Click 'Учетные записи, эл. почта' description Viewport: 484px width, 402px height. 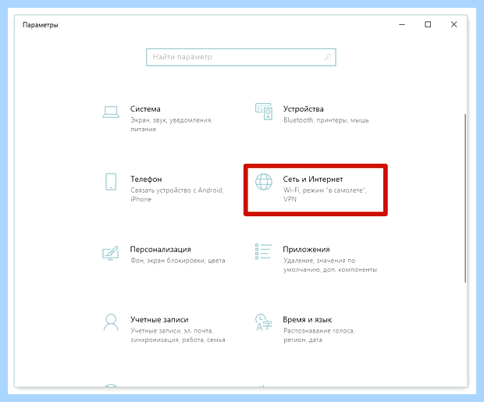(178, 336)
